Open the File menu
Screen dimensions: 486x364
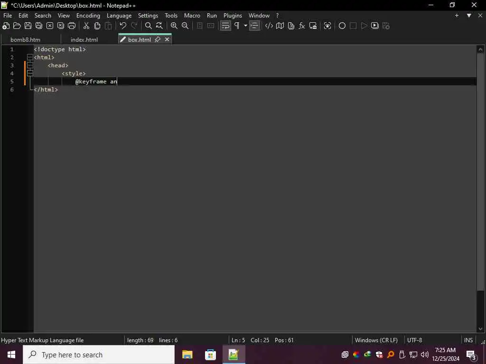click(x=8, y=16)
